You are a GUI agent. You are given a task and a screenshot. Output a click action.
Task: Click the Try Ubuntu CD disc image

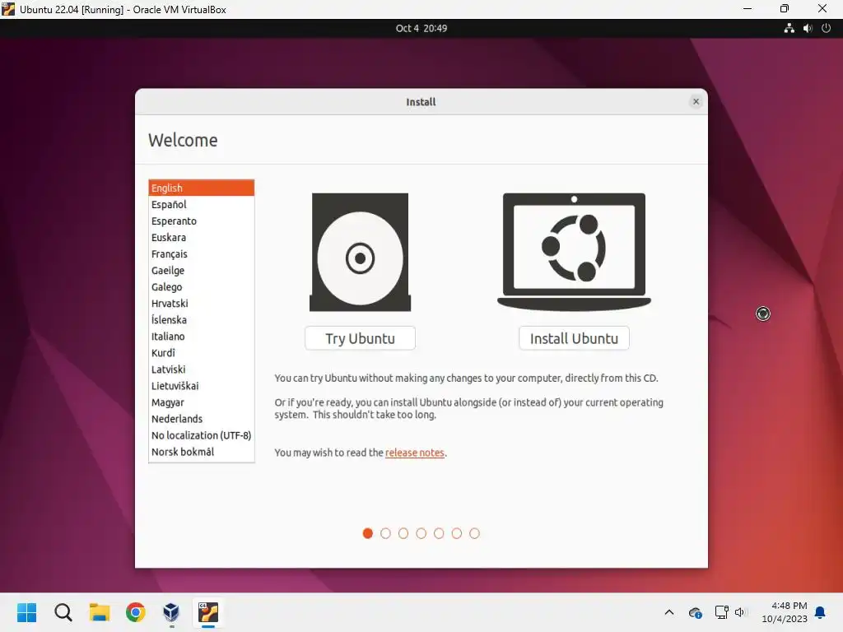[x=361, y=252]
